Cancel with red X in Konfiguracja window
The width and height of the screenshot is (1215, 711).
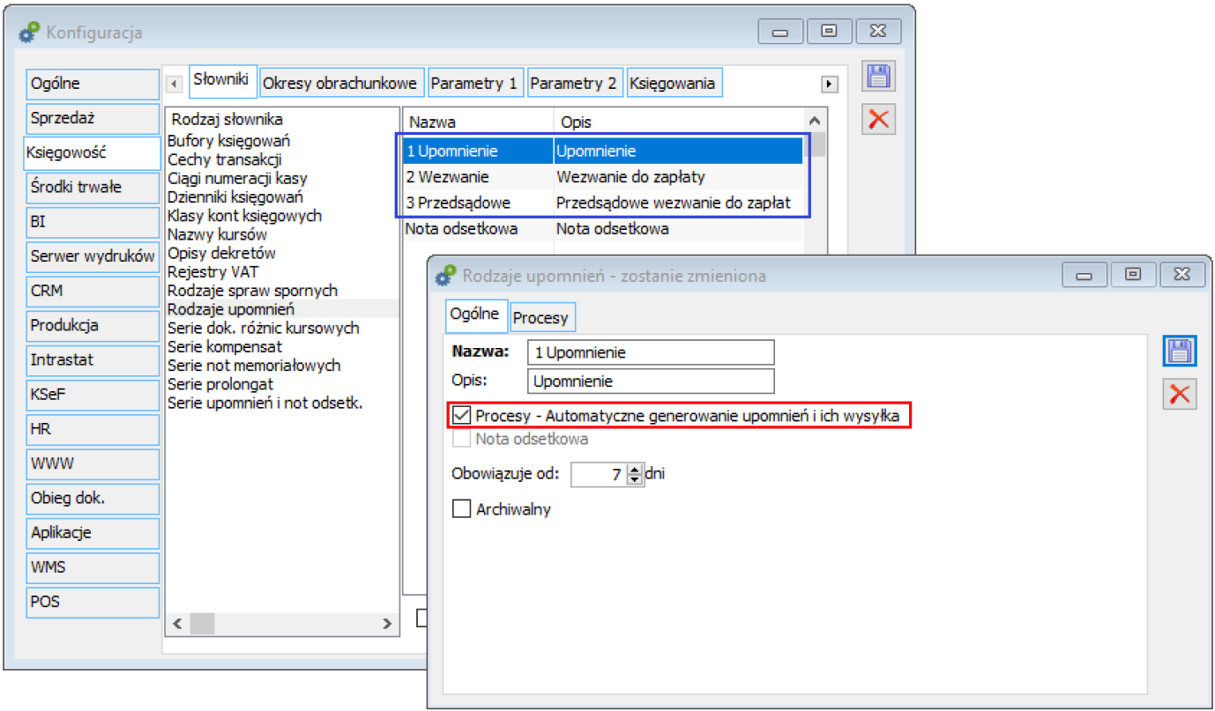pos(878,119)
